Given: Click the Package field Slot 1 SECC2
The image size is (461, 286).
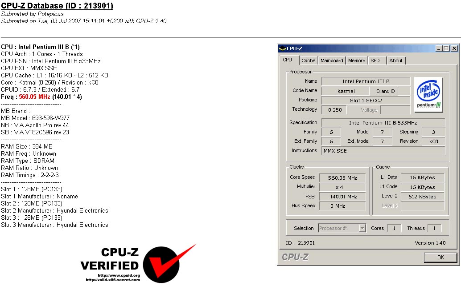Looking at the screenshot, I should tap(366, 101).
